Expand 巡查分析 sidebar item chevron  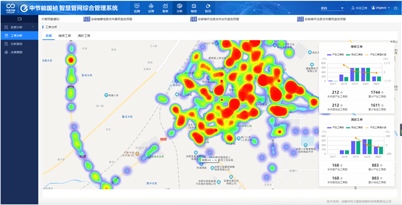click(32, 27)
